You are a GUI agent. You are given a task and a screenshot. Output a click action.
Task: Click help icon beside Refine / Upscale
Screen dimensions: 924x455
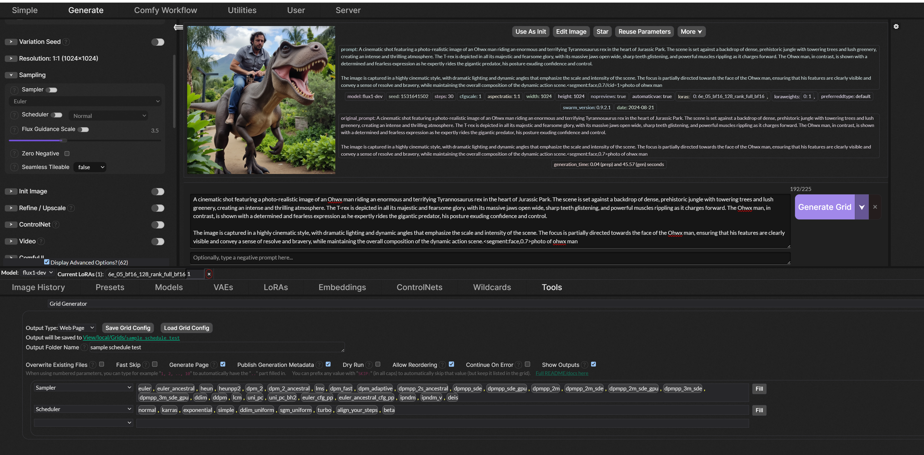pyautogui.click(x=71, y=208)
